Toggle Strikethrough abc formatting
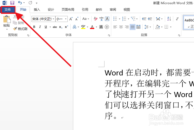The image size is (194, 130). pos(55,27)
